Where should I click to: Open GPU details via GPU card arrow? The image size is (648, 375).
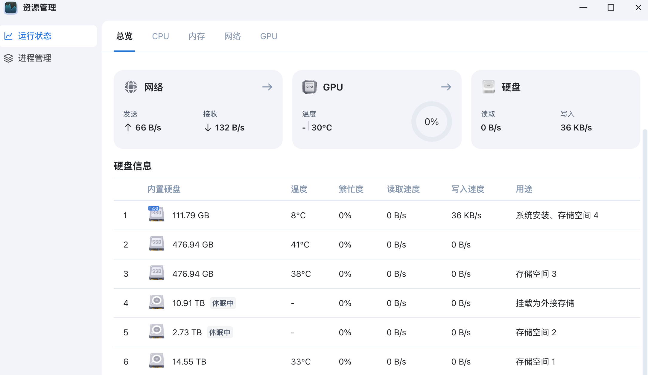tap(446, 87)
